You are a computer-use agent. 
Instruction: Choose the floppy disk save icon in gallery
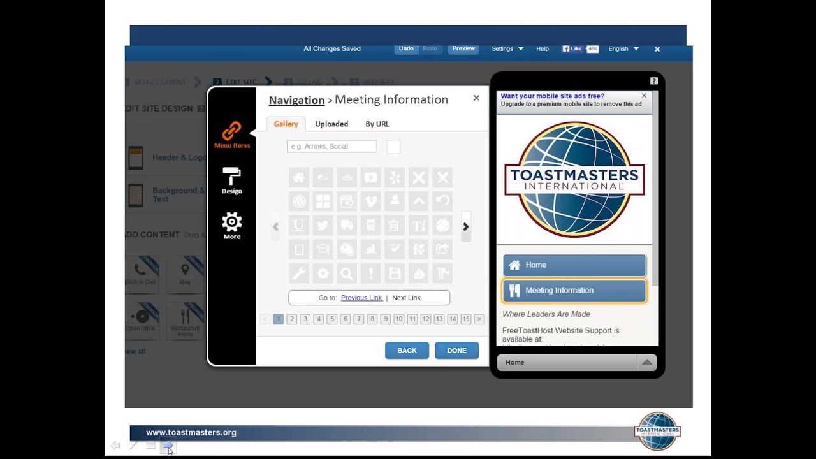point(395,273)
